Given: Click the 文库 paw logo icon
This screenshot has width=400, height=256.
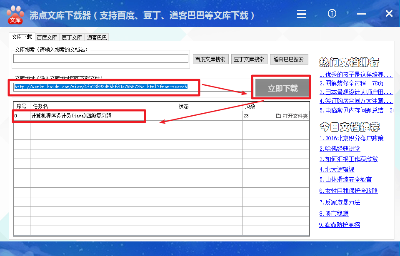Looking at the screenshot, I should coord(15,15).
